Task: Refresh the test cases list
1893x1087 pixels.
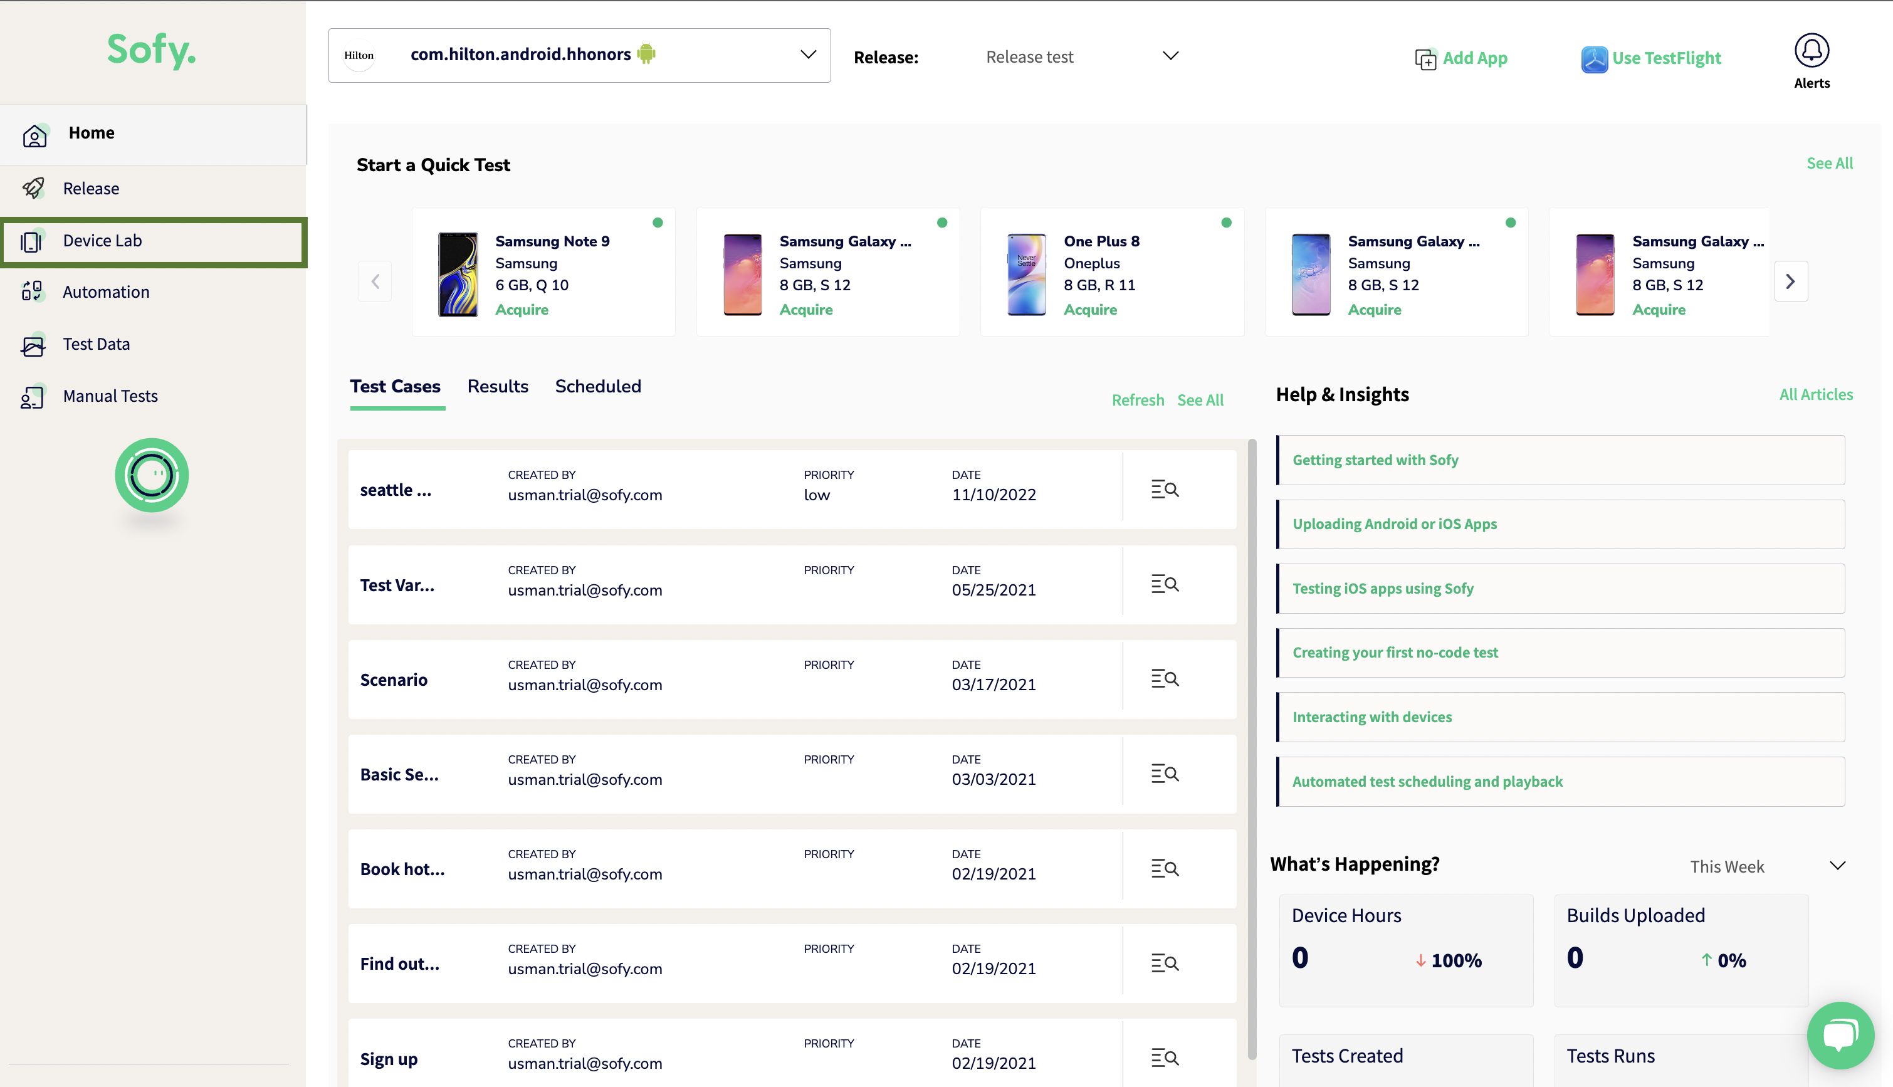Action: click(1138, 400)
